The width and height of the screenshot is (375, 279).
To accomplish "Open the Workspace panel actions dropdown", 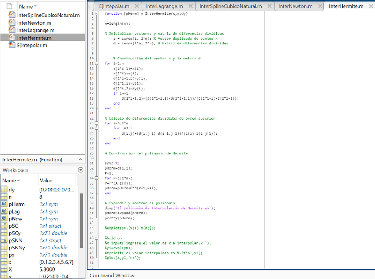I will [80, 170].
